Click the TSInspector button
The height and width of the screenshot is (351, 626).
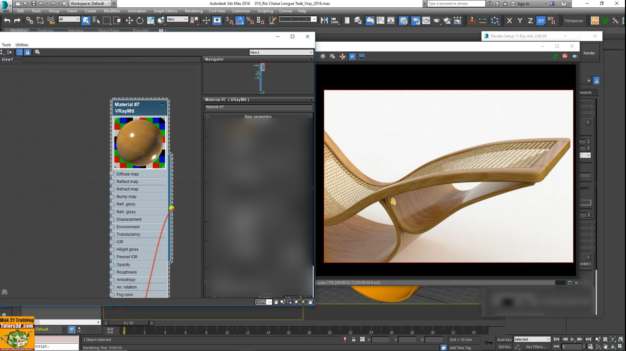point(574,20)
